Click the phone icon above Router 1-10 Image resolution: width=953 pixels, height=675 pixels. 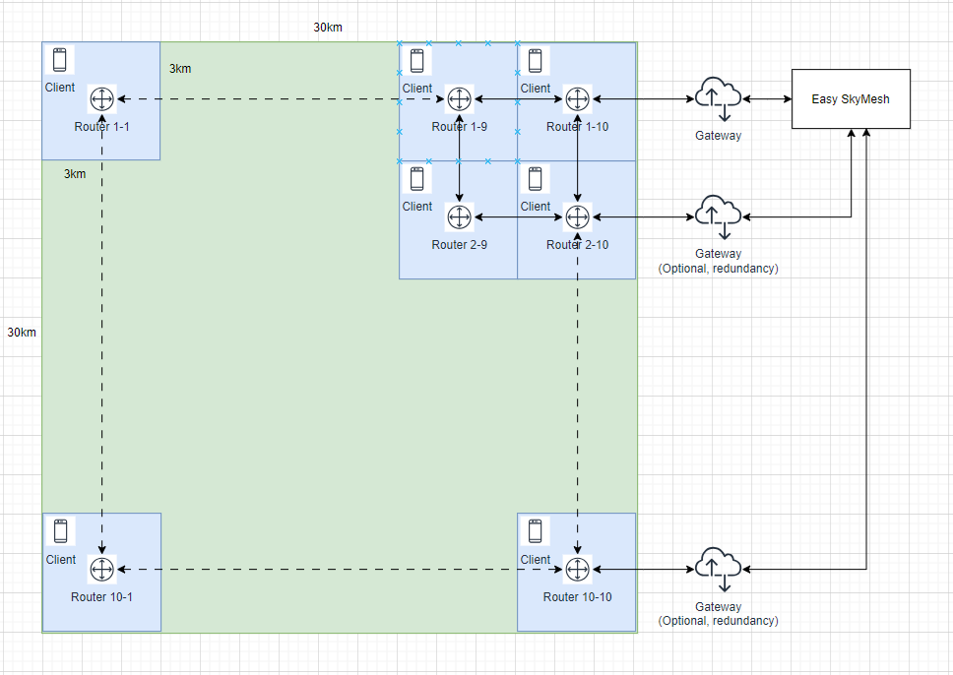tap(535, 61)
